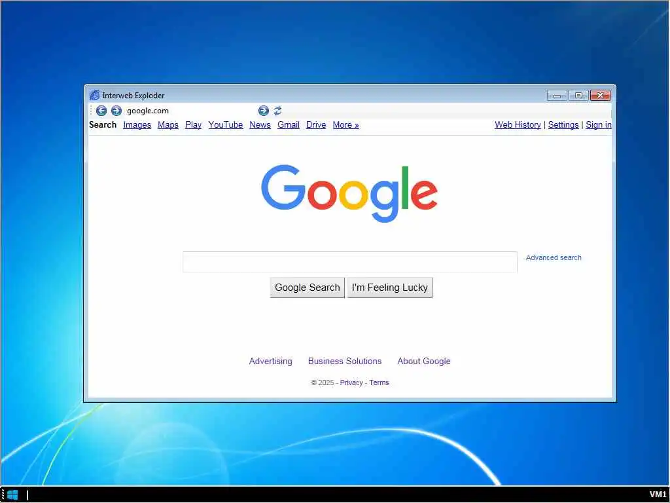
Task: Open the News link
Action: click(260, 125)
